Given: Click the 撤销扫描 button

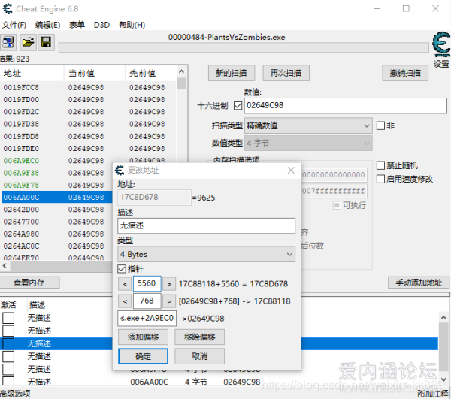Looking at the screenshot, I should click(405, 73).
